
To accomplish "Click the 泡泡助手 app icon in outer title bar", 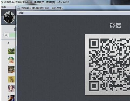I will (x=2, y=2).
